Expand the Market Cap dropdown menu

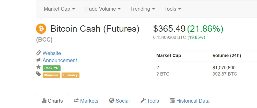[59, 9]
